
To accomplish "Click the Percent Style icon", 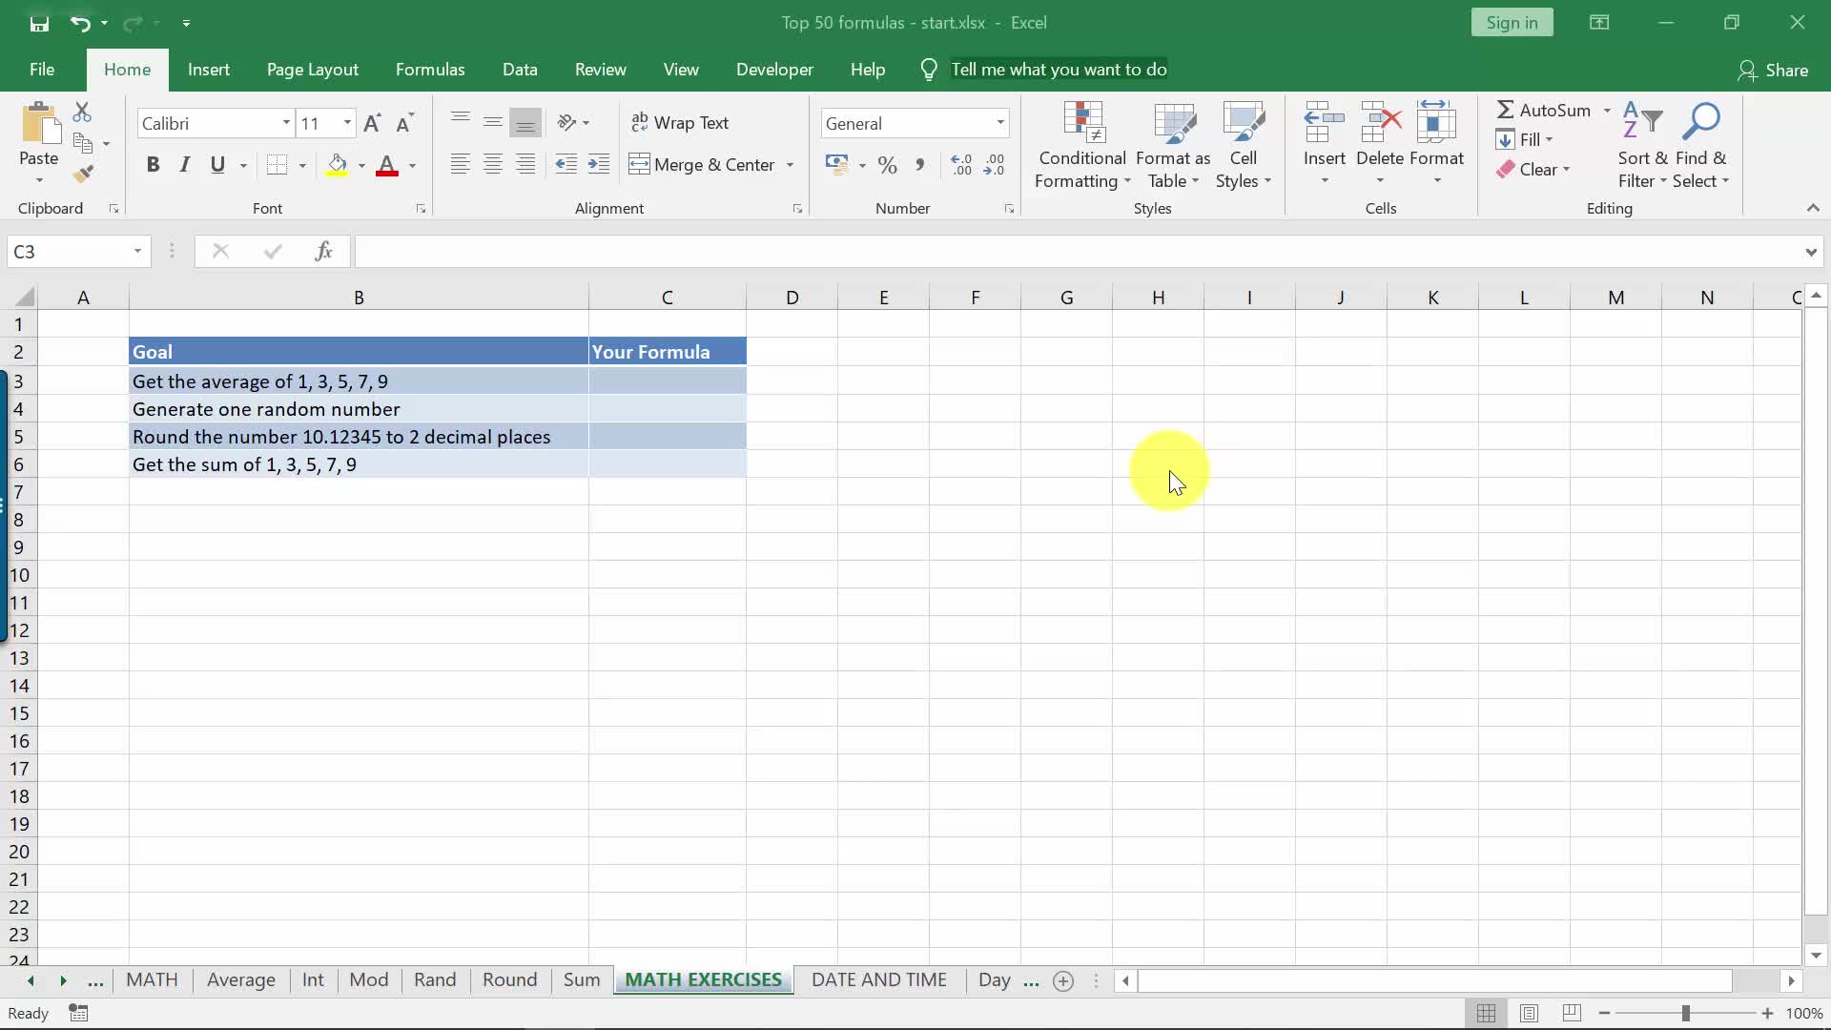I will (x=887, y=165).
